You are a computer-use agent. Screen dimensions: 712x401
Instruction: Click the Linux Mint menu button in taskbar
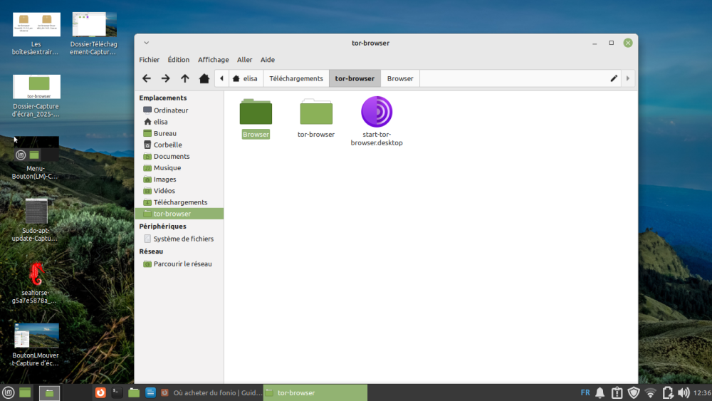[x=9, y=392]
